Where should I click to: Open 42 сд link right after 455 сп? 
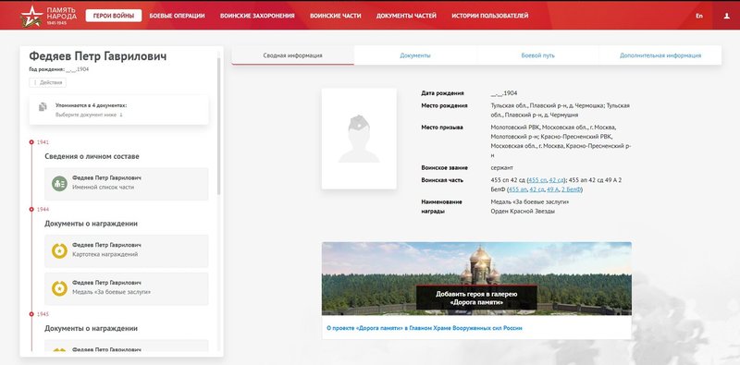click(557, 180)
